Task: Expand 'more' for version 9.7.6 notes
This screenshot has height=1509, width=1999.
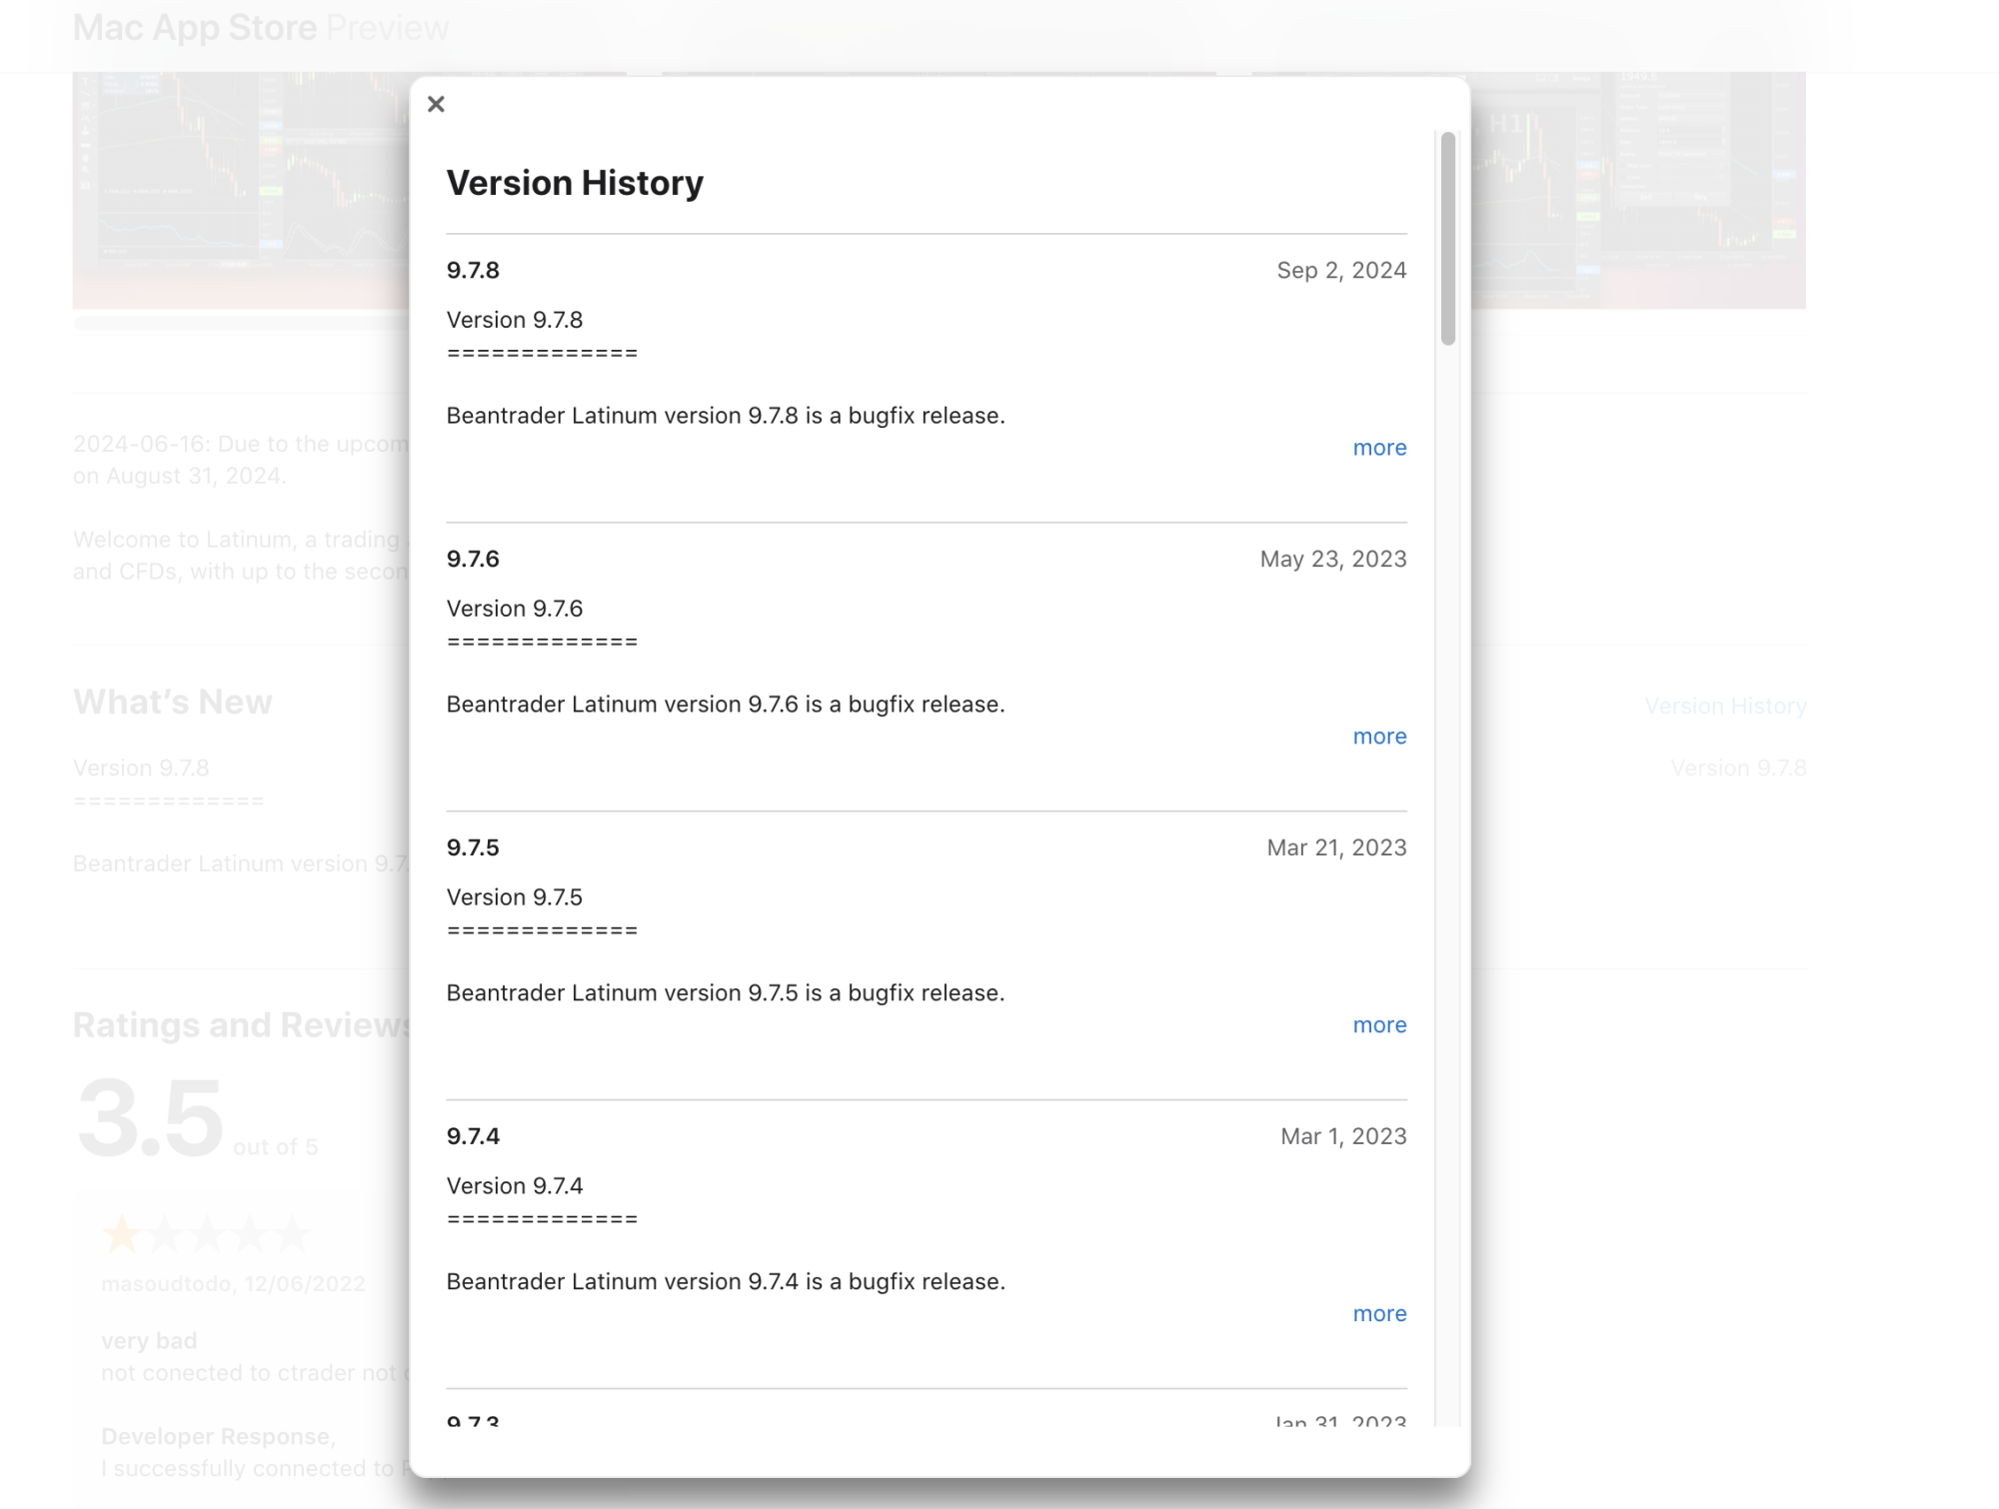Action: (x=1379, y=737)
